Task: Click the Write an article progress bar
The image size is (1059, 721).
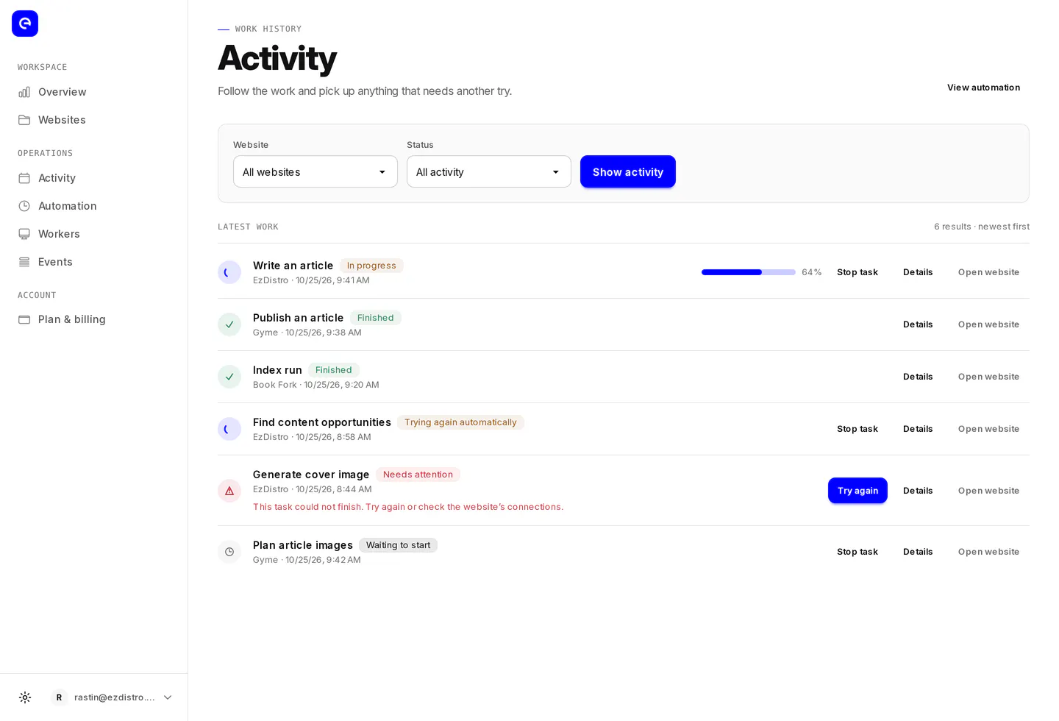Action: 749,272
